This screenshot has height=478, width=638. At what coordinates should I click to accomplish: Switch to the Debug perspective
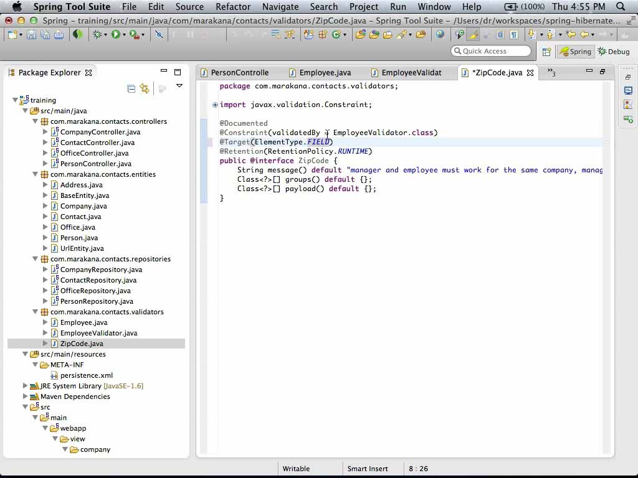614,52
